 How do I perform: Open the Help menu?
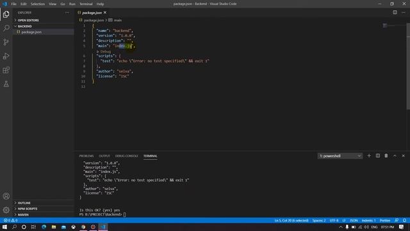coord(100,4)
